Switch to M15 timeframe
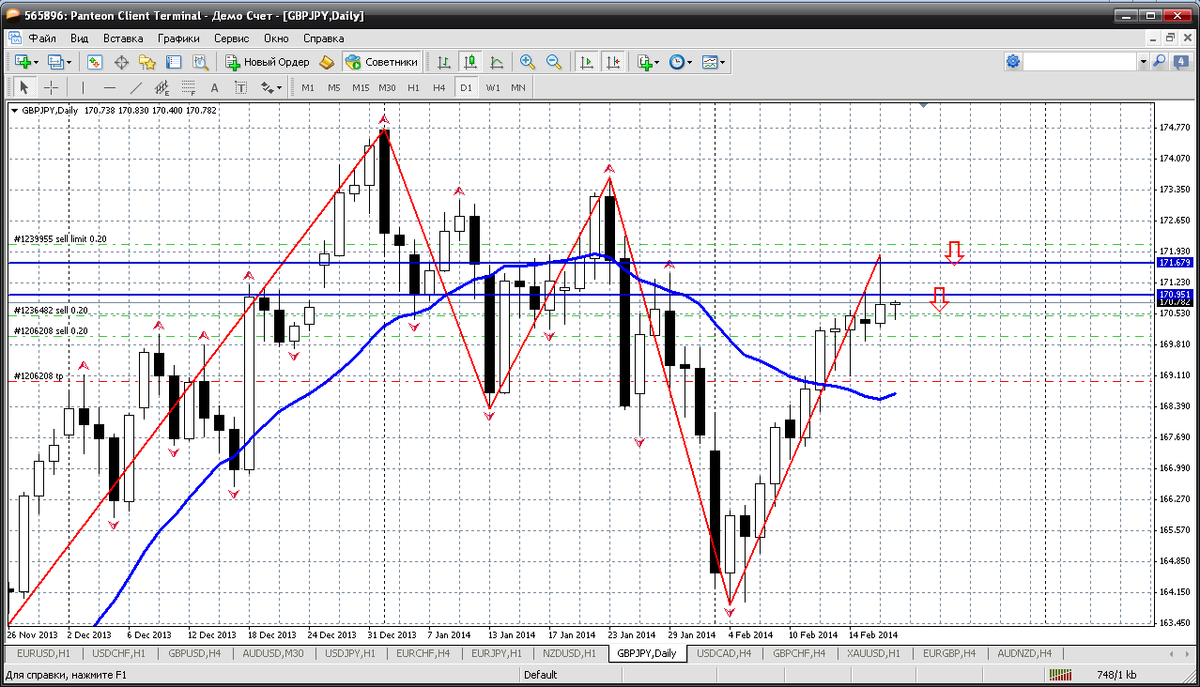 click(x=361, y=87)
